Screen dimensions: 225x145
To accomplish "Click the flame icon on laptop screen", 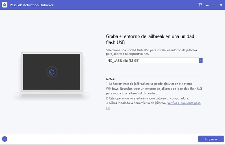I will (52, 72).
